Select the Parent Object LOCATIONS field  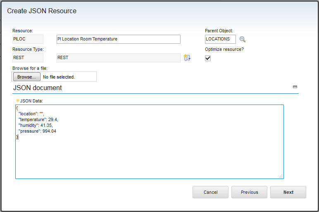pos(220,39)
